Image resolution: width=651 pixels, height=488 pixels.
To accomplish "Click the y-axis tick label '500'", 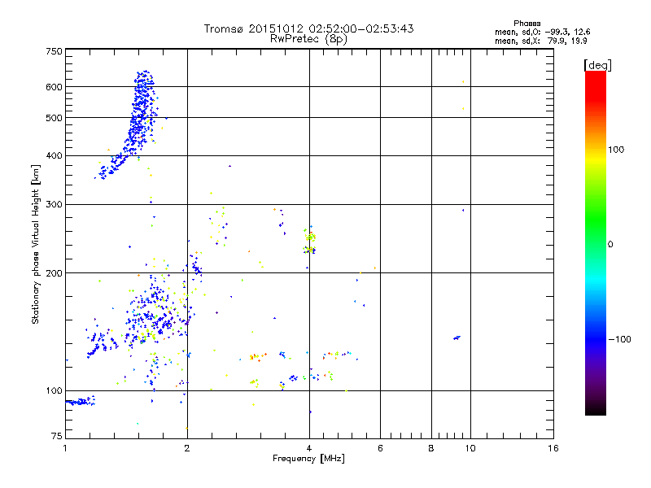I will pyautogui.click(x=54, y=118).
